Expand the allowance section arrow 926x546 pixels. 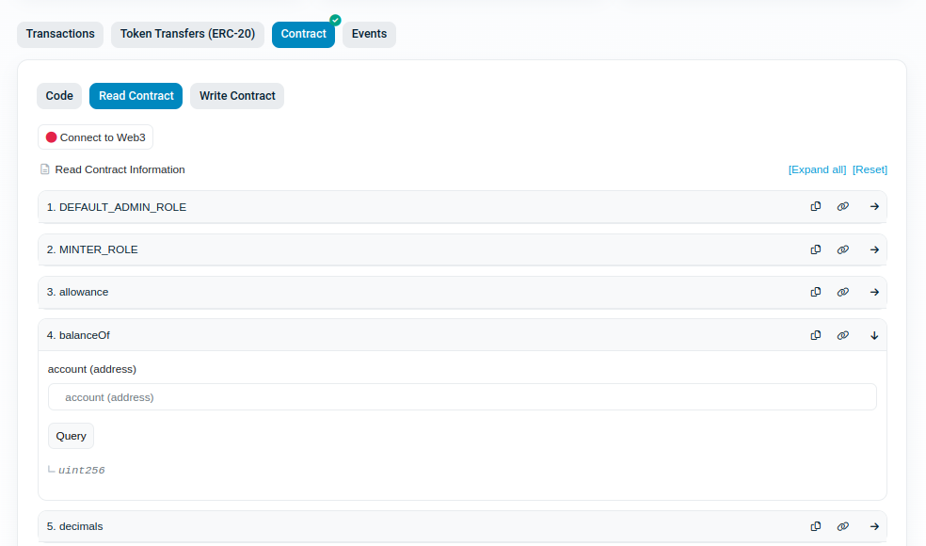coord(874,292)
